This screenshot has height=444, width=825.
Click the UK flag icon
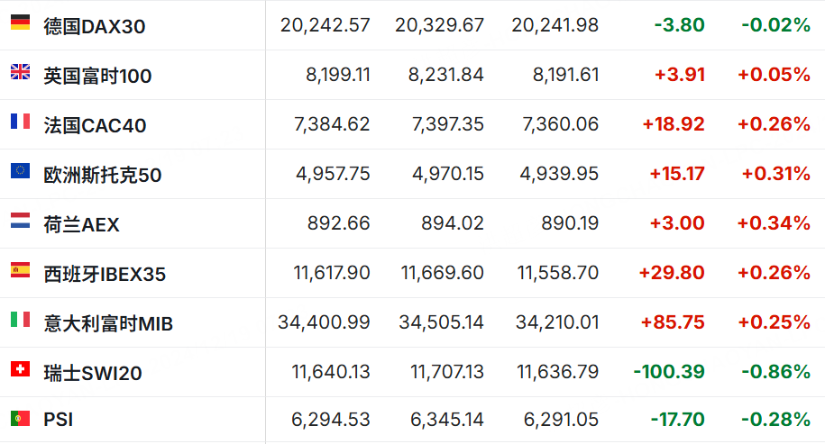[20, 72]
